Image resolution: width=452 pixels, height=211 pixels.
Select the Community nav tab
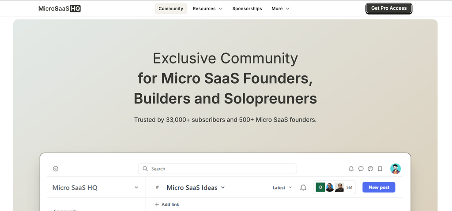(171, 9)
